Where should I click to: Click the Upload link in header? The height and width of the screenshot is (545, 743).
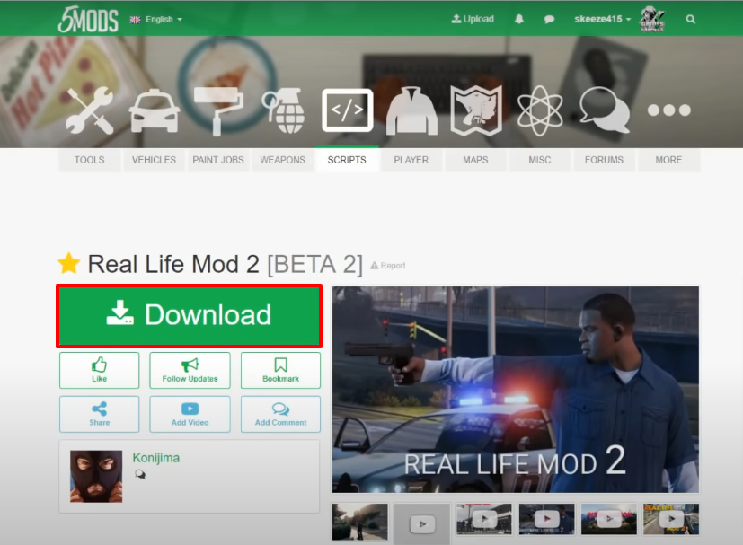click(473, 19)
